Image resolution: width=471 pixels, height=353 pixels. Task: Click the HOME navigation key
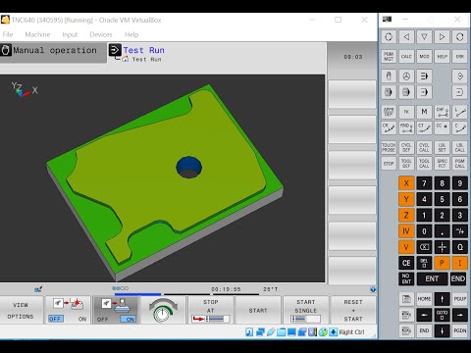(424, 299)
